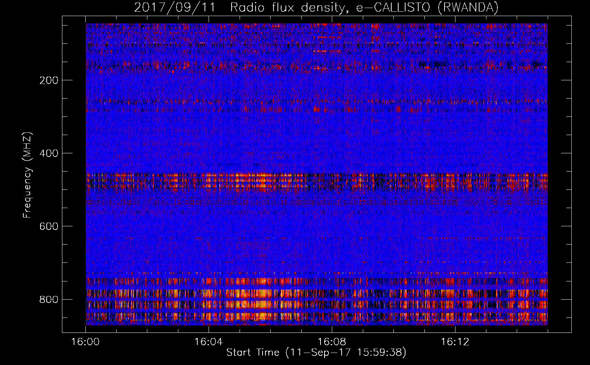Click the 16:00 time axis label
The width and height of the screenshot is (590, 365).
tap(85, 342)
